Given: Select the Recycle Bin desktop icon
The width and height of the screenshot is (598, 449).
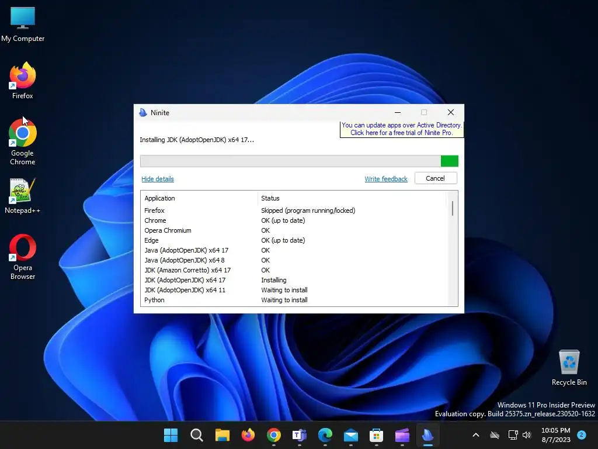Looking at the screenshot, I should click(569, 368).
